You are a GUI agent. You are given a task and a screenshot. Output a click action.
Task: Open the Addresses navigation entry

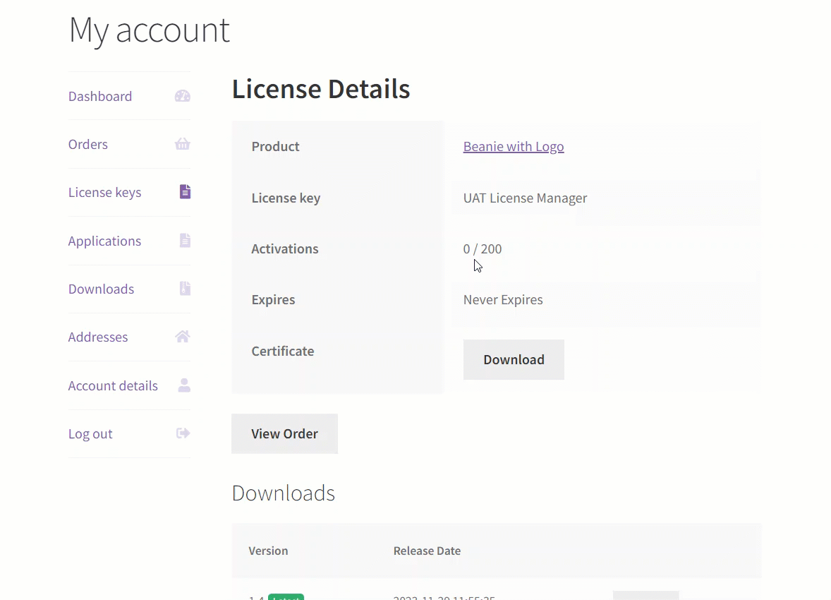[98, 337]
